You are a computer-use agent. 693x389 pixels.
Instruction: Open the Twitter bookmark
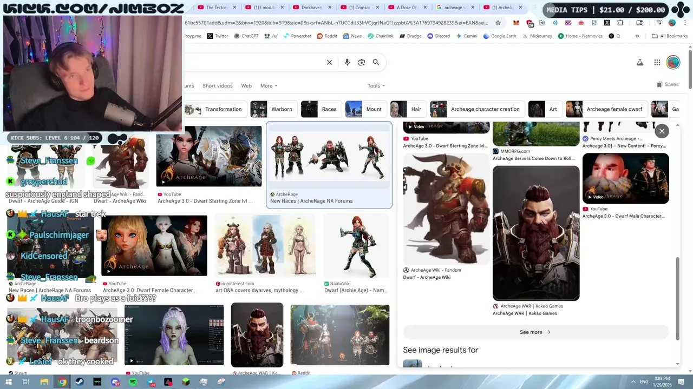coord(218,36)
